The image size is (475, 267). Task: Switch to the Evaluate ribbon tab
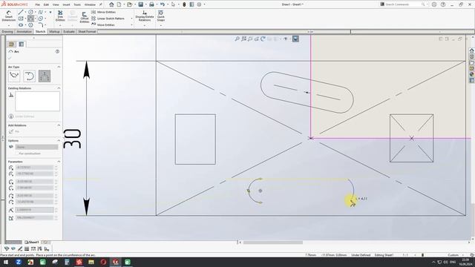click(69, 31)
